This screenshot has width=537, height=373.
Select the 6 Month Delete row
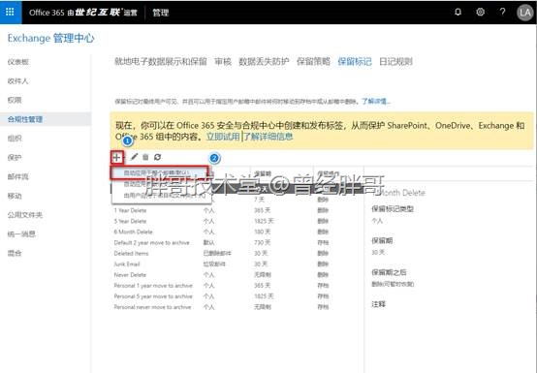tap(237, 232)
